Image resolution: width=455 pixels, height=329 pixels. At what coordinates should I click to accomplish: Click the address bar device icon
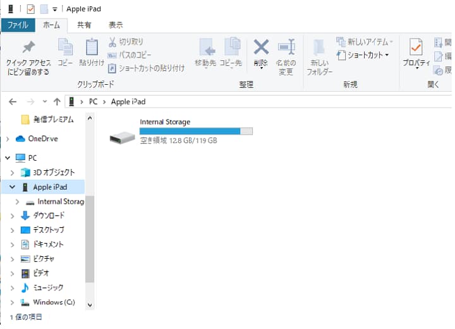coord(71,102)
